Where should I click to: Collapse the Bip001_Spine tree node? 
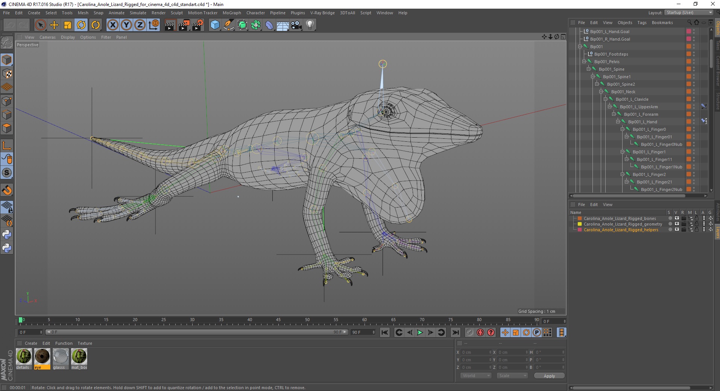click(588, 69)
